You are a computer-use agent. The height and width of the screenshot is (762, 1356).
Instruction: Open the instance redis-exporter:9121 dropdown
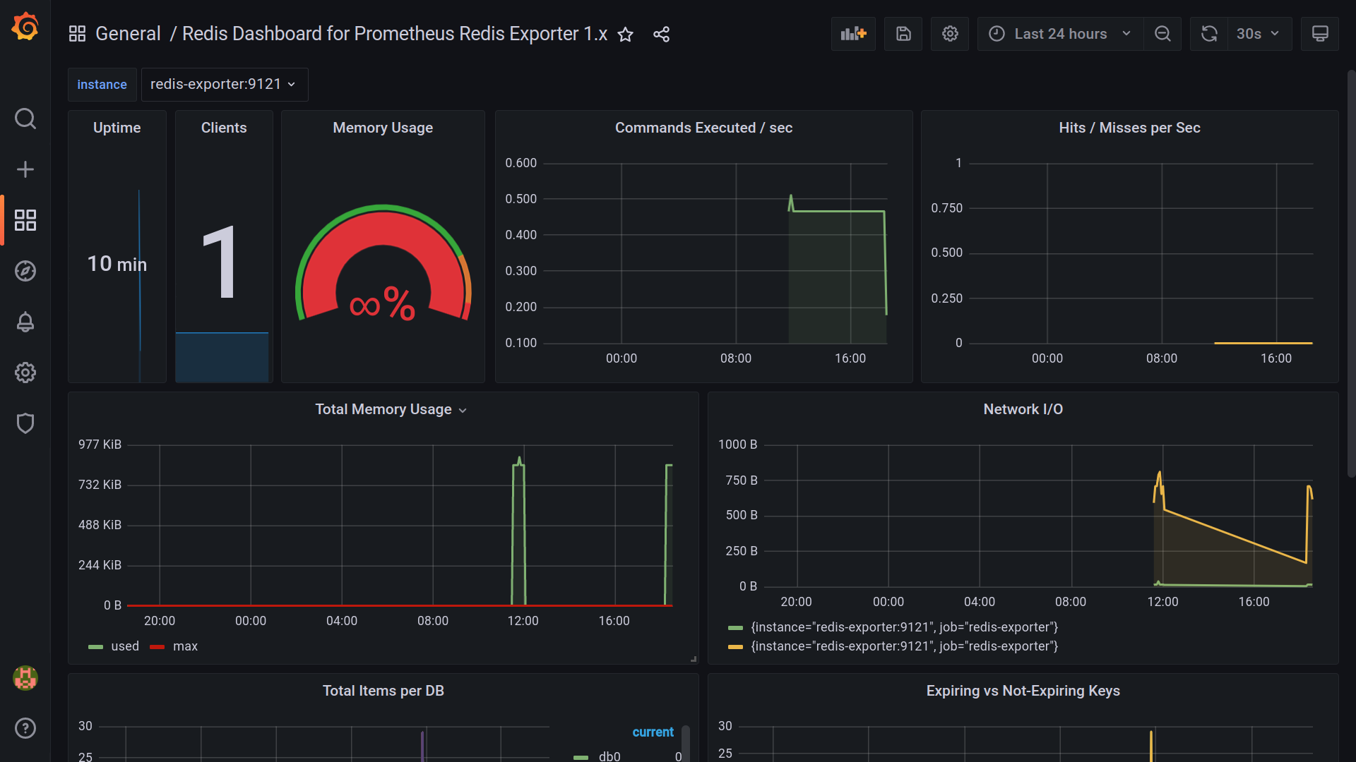(223, 84)
